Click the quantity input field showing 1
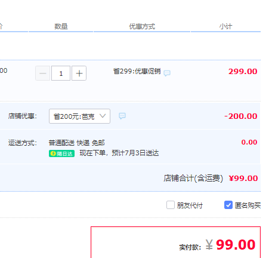 [x=61, y=73]
